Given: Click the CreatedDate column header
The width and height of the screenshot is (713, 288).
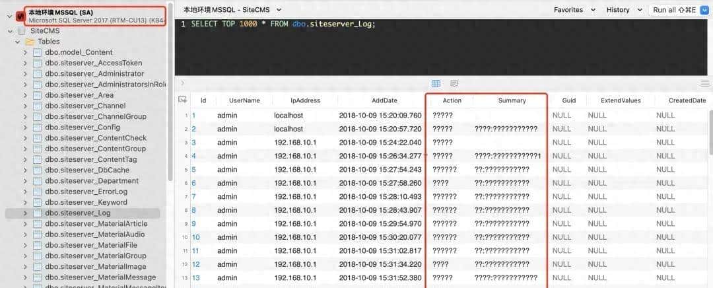Looking at the screenshot, I should (x=687, y=100).
